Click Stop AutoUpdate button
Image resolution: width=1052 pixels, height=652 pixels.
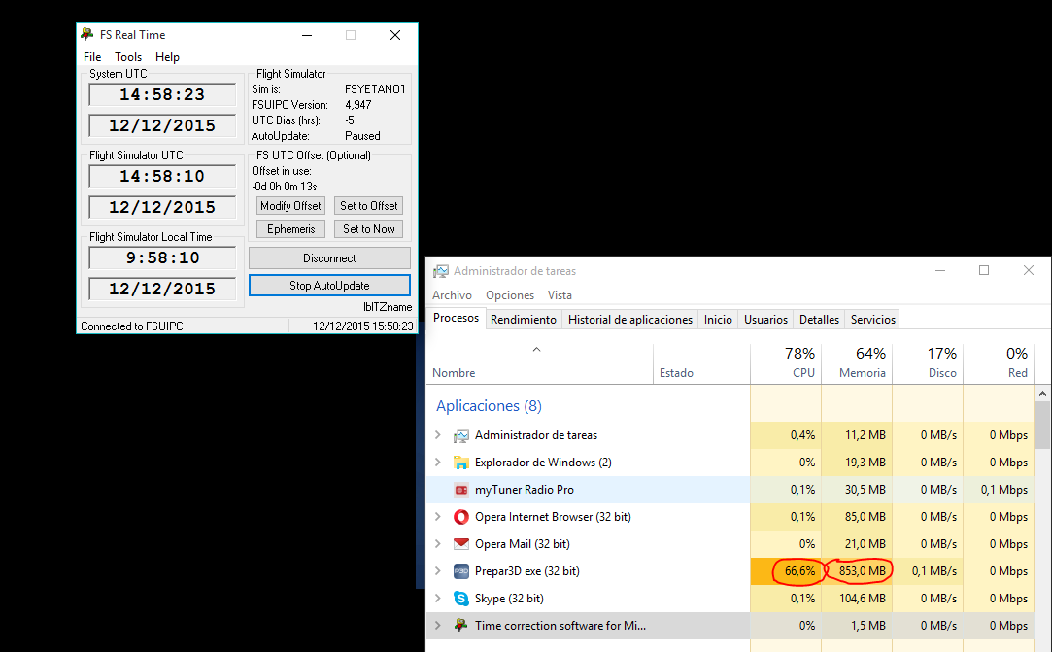point(329,286)
